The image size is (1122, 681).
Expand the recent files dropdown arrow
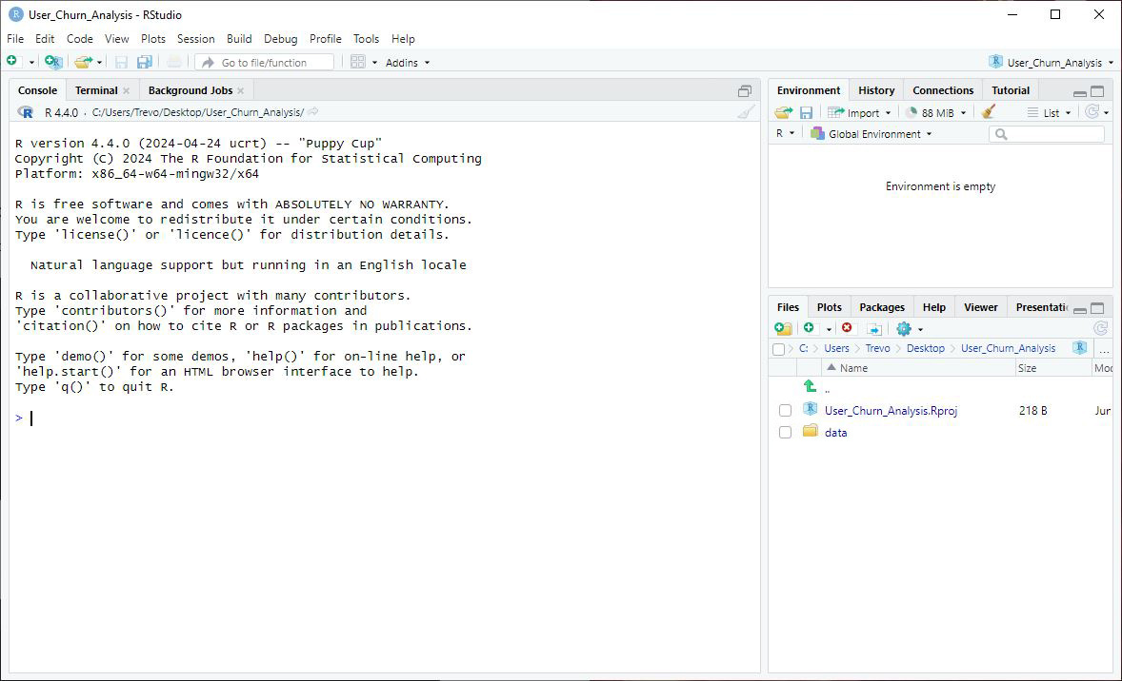[99, 63]
